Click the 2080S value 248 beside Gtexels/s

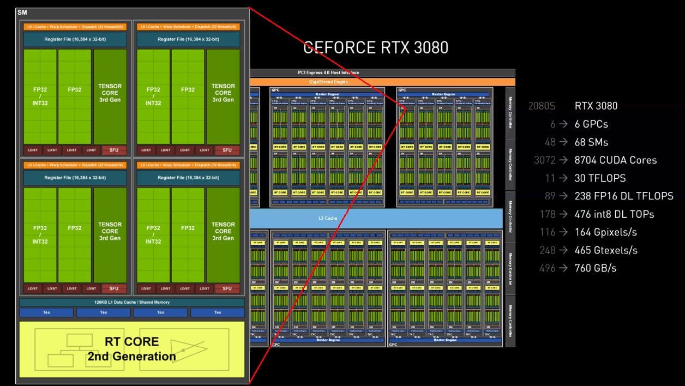click(546, 250)
